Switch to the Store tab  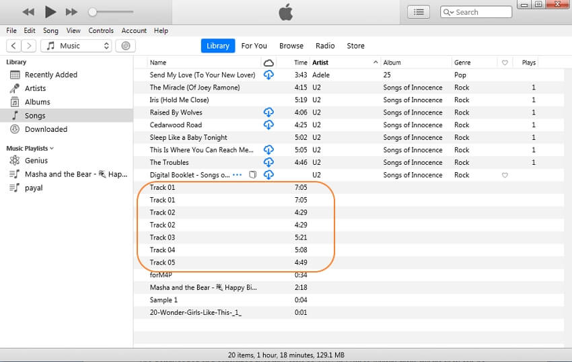tap(355, 46)
